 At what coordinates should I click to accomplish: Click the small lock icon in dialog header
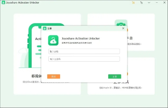tap(45, 28)
